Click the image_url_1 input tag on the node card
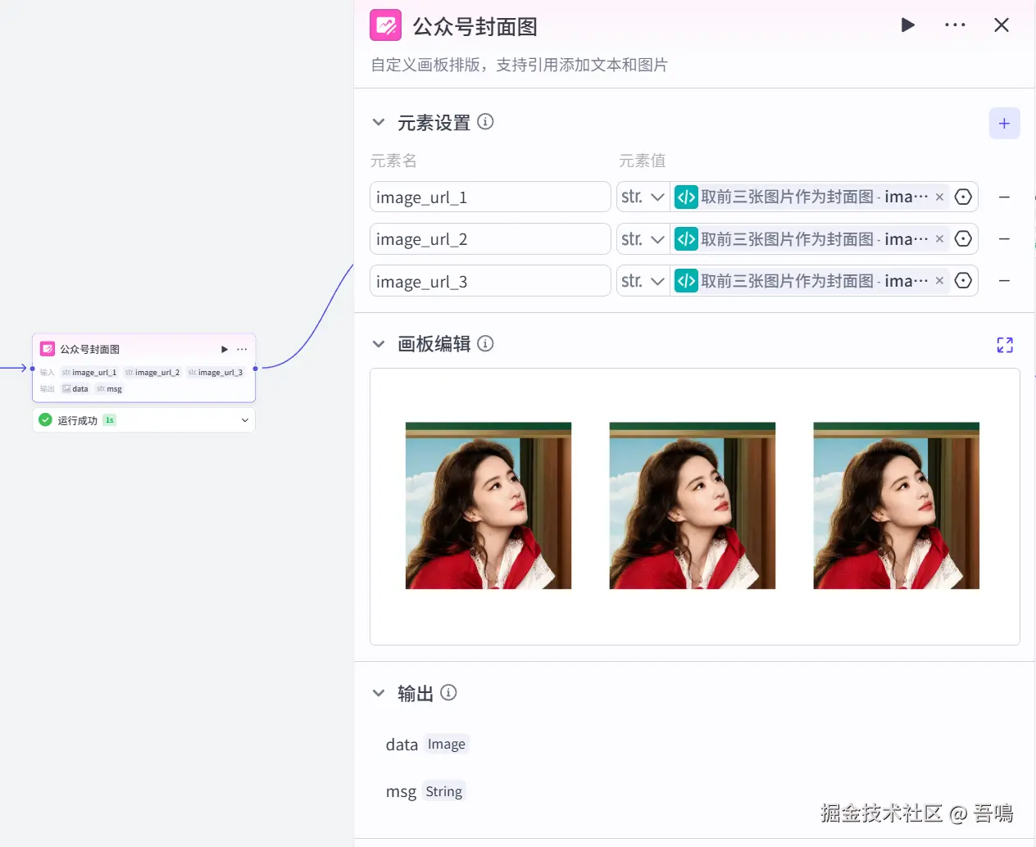This screenshot has height=847, width=1036. coord(89,372)
